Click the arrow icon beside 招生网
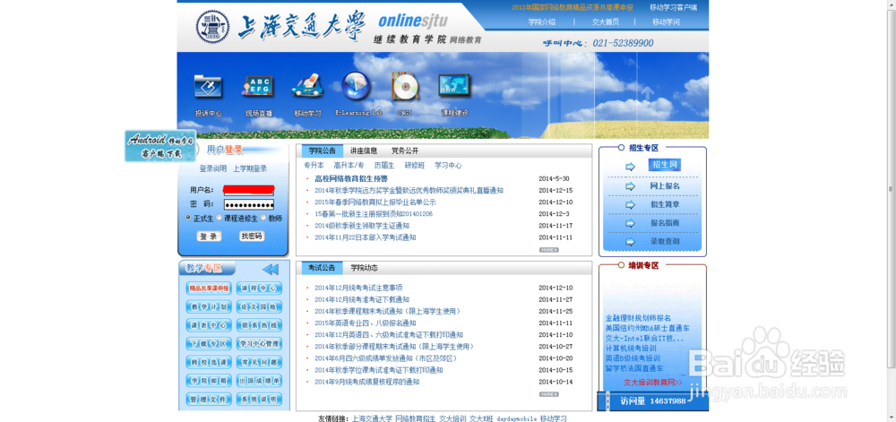 [x=630, y=167]
